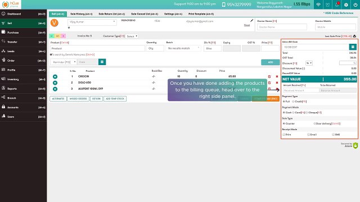
Task: Click customer avatar V icon
Action: coord(55,23)
